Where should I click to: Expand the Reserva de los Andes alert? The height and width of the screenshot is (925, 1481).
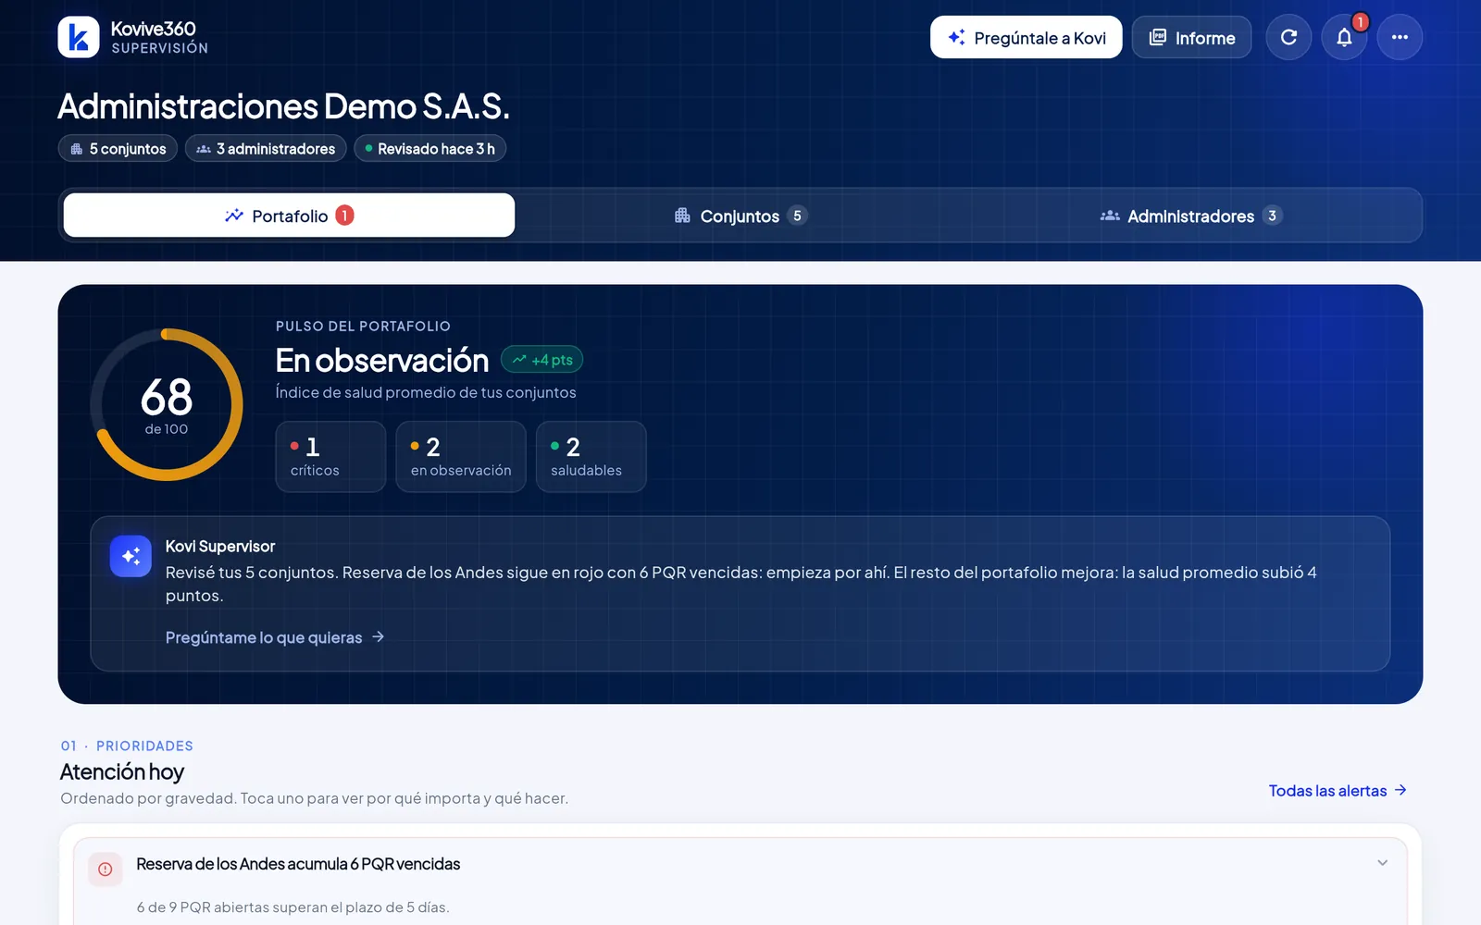pos(1382,863)
